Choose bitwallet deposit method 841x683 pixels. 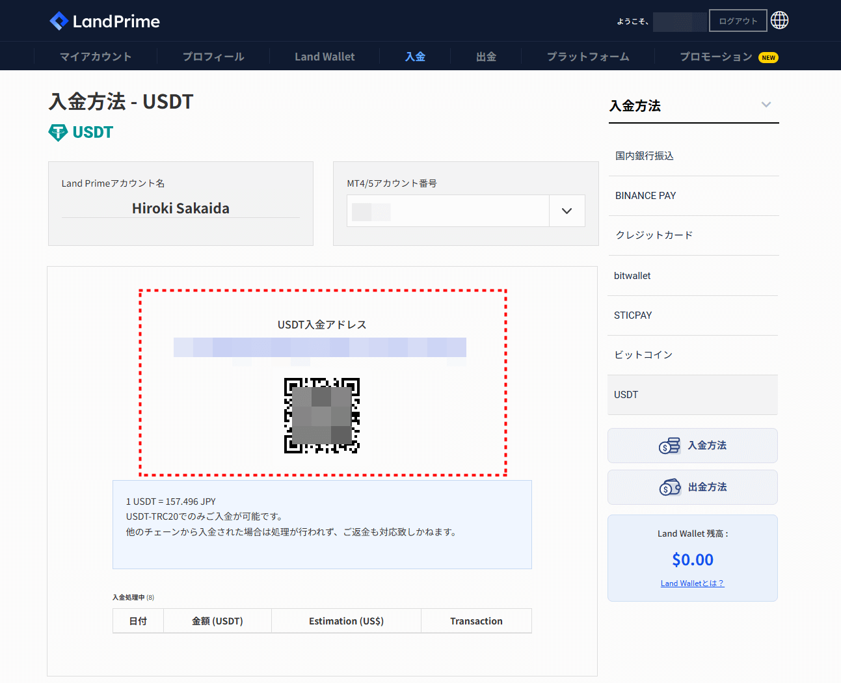[x=693, y=276]
